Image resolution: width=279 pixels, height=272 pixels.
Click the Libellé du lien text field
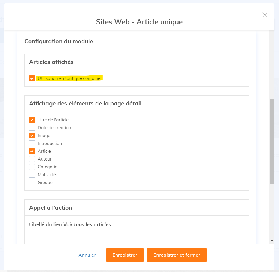coord(87,237)
